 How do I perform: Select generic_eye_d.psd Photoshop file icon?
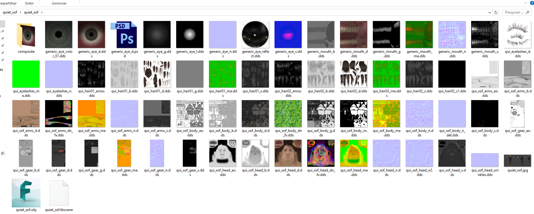124,35
